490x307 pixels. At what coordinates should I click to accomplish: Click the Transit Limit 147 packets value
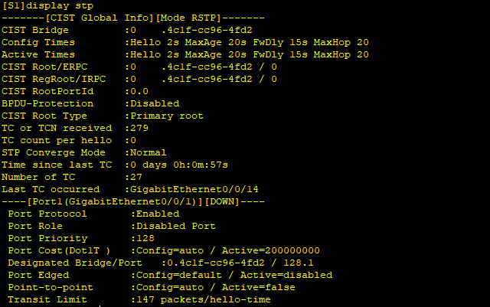(x=204, y=299)
